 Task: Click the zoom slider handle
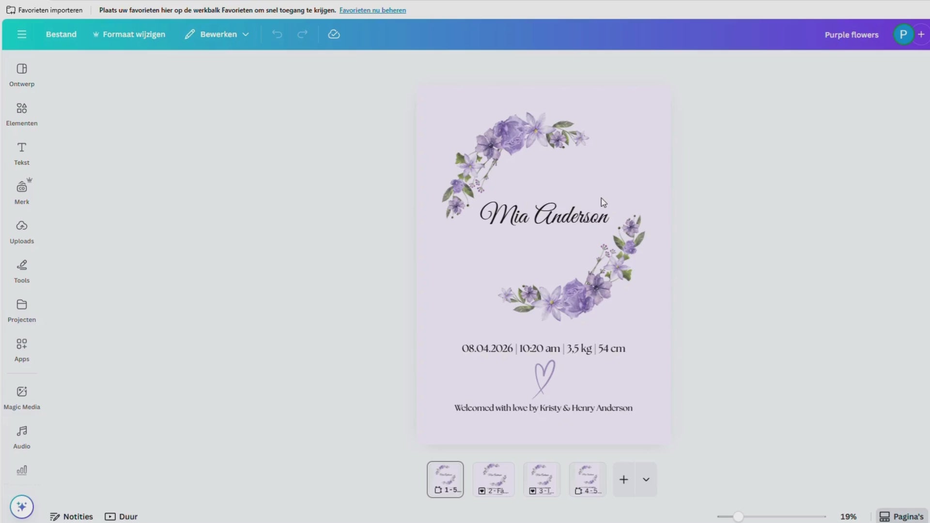tap(738, 517)
